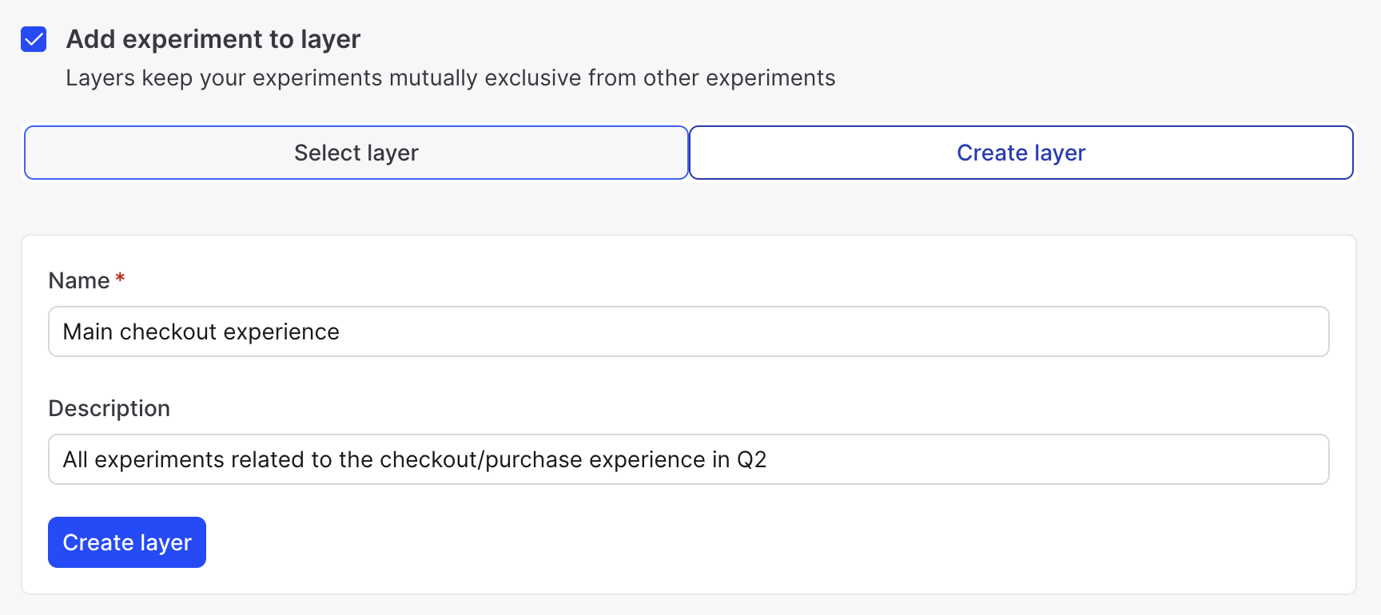Click the blue checkmark icon

[x=34, y=39]
